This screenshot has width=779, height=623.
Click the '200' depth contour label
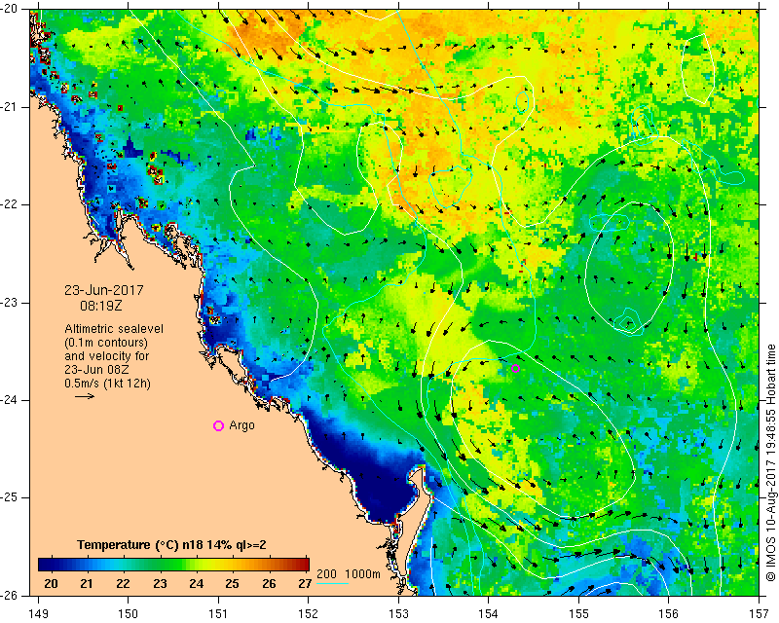tap(326, 573)
